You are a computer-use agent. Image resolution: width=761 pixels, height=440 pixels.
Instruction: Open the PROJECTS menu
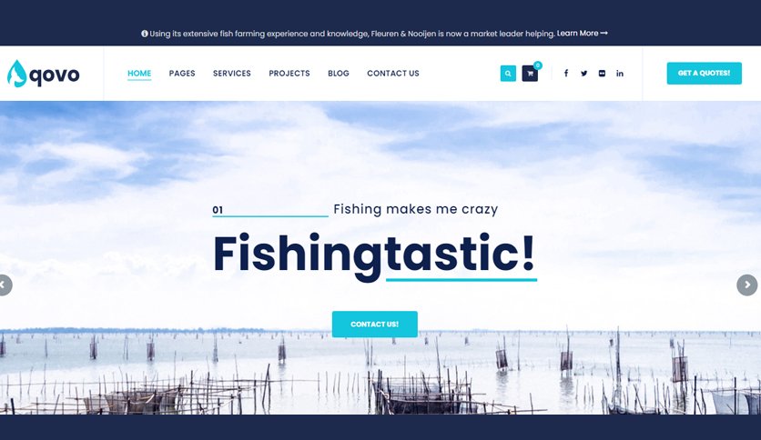pos(289,73)
